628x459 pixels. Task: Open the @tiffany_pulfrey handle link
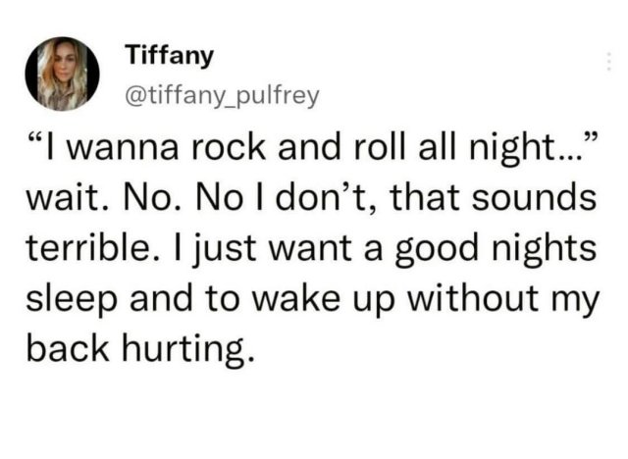tap(223, 96)
